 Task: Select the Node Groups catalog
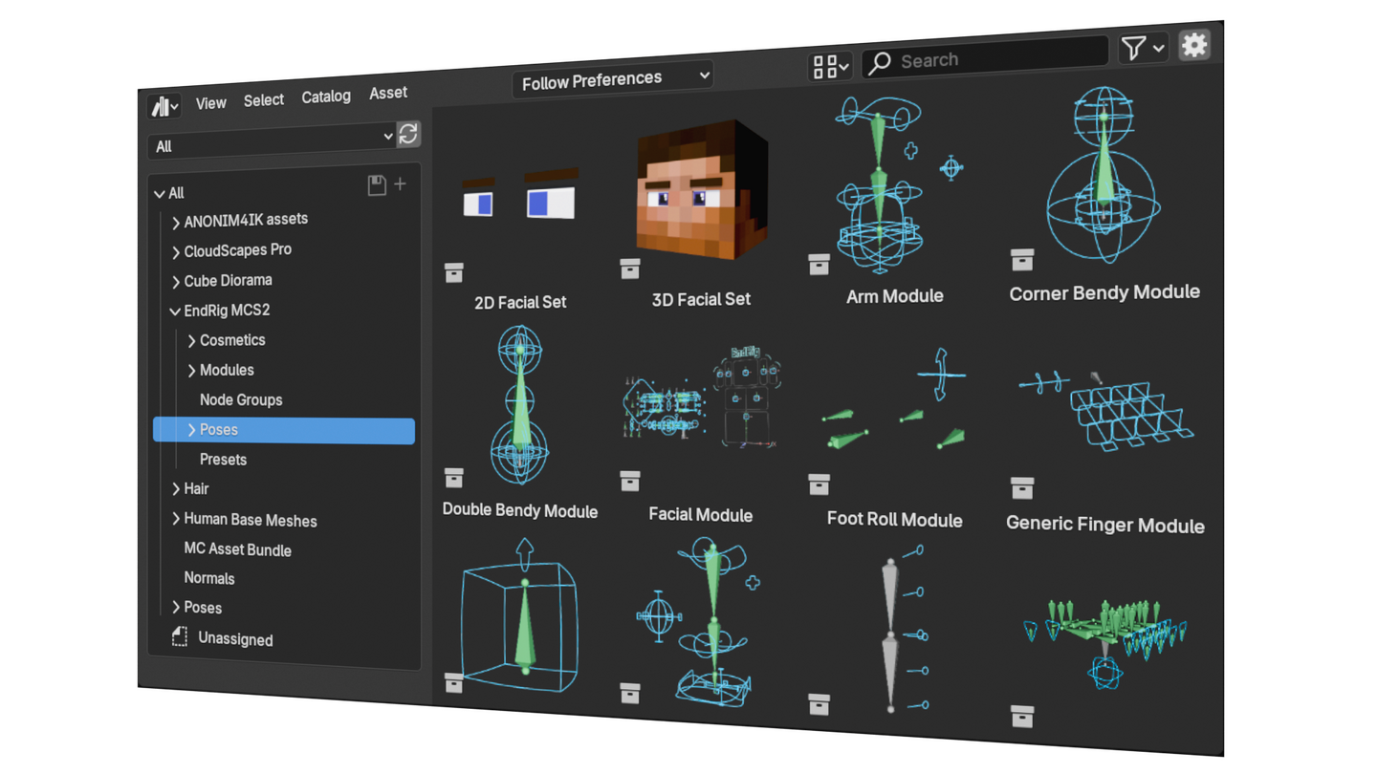tap(241, 399)
